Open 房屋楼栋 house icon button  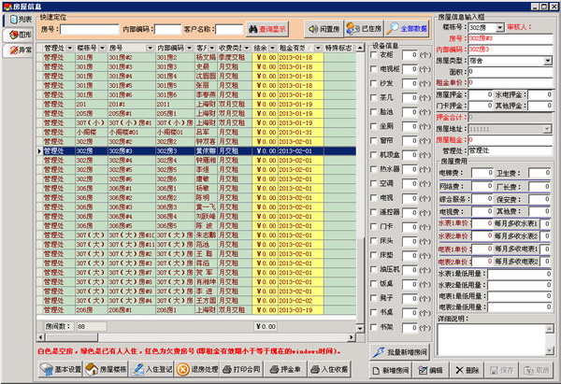(x=106, y=369)
